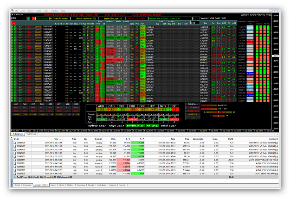
Task: Open the Code Base terminal tab
Action: pos(101,185)
